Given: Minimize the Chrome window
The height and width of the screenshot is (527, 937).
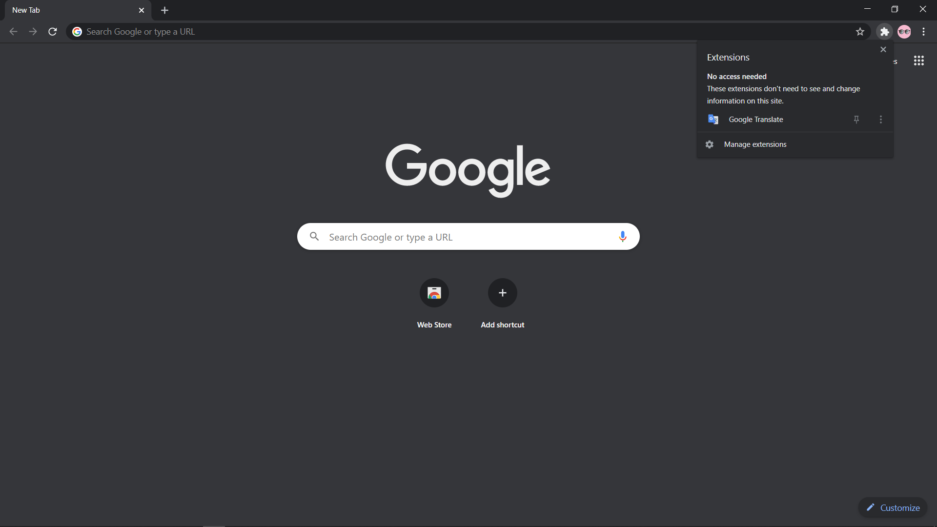Looking at the screenshot, I should (867, 9).
